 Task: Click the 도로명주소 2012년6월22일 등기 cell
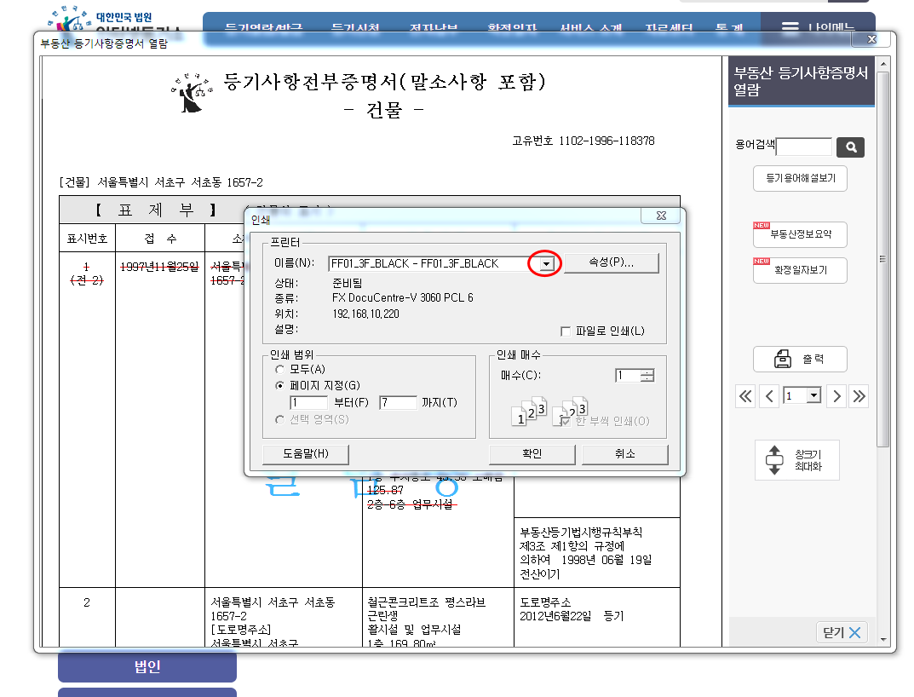[572, 609]
